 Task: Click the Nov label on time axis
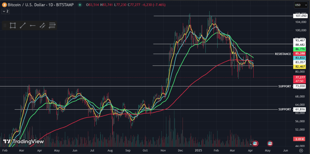tap(163, 150)
